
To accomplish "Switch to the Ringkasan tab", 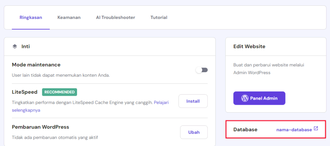I will [x=31, y=17].
